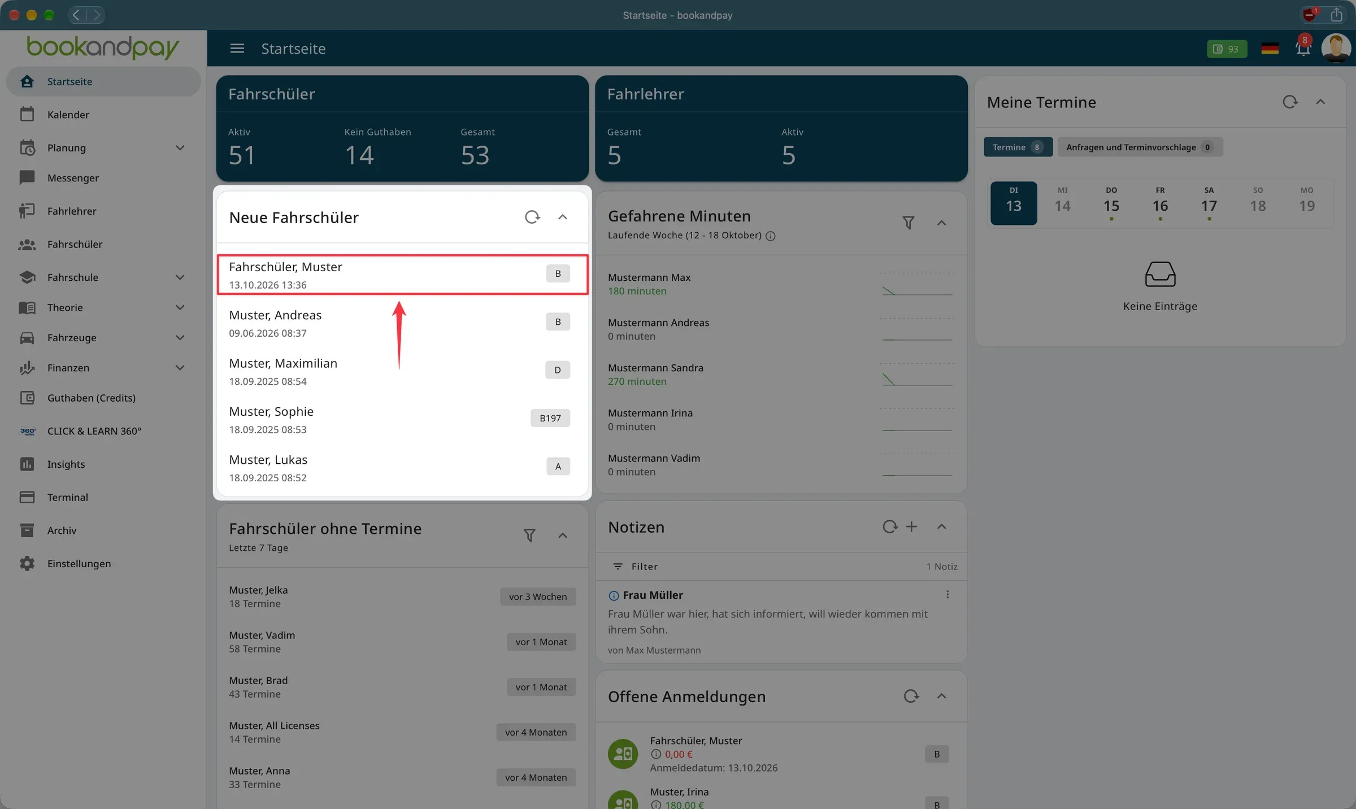Open new student Muster, Sophie with B197
The width and height of the screenshot is (1356, 809).
(403, 420)
